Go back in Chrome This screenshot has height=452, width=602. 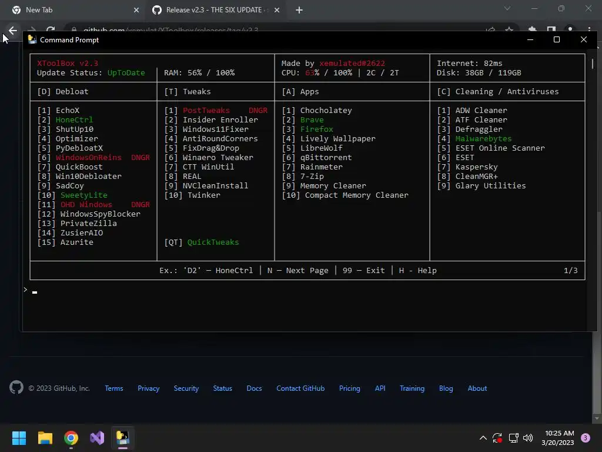pos(13,29)
